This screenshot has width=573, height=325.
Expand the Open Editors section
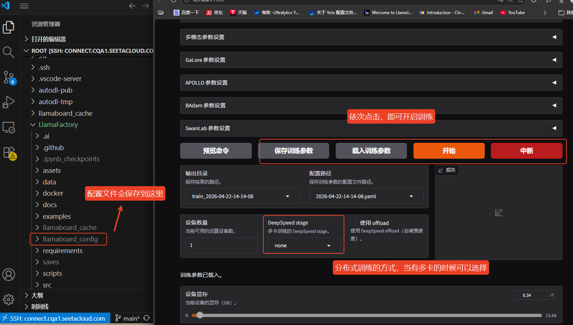coord(87,39)
